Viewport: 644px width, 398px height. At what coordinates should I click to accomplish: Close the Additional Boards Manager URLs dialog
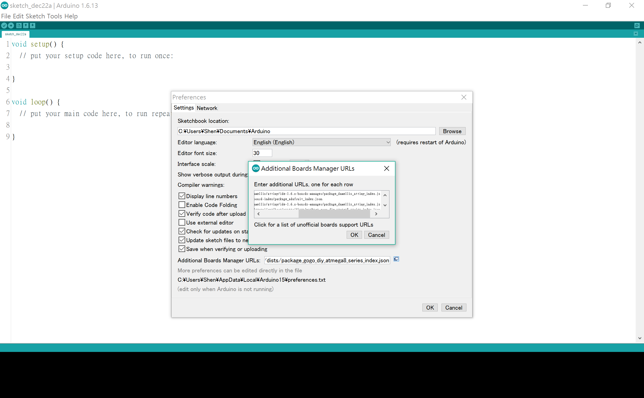tap(386, 168)
